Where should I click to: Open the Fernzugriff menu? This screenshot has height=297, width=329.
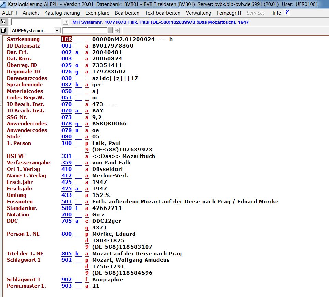point(229,13)
